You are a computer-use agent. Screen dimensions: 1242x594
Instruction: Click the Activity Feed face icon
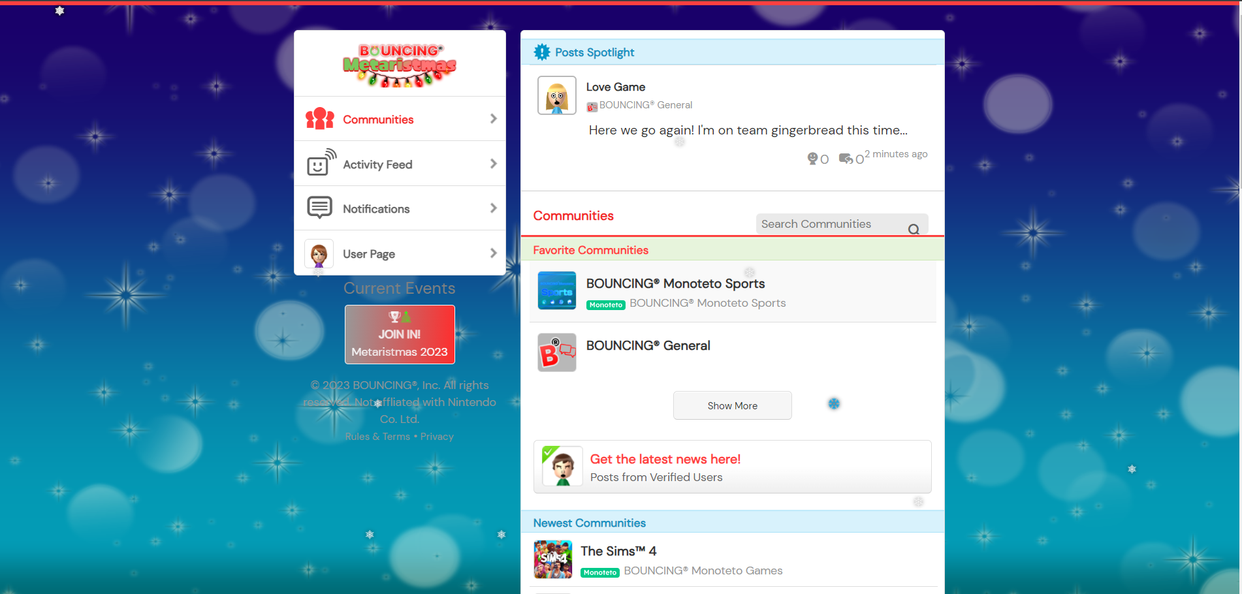pos(321,163)
